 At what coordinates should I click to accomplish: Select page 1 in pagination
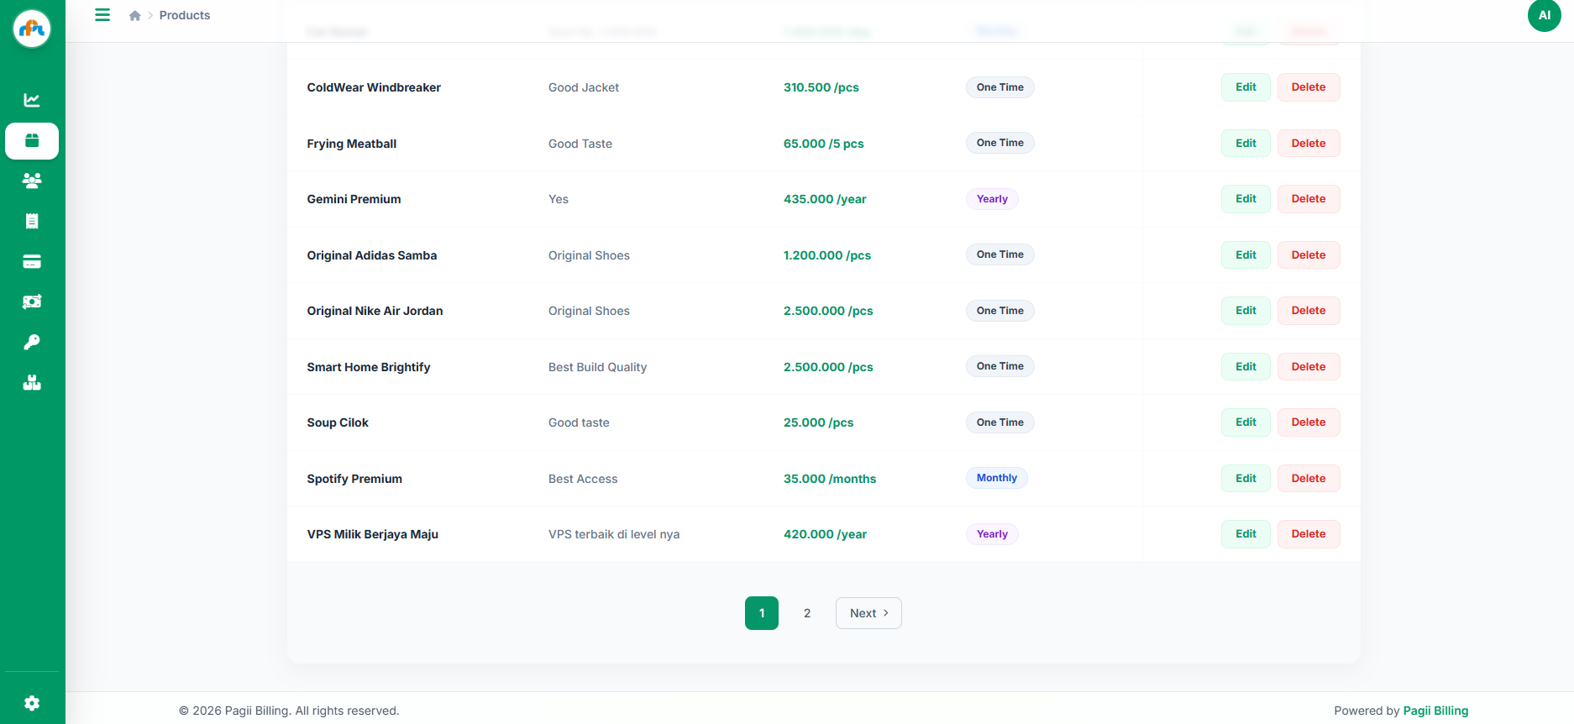pos(761,613)
